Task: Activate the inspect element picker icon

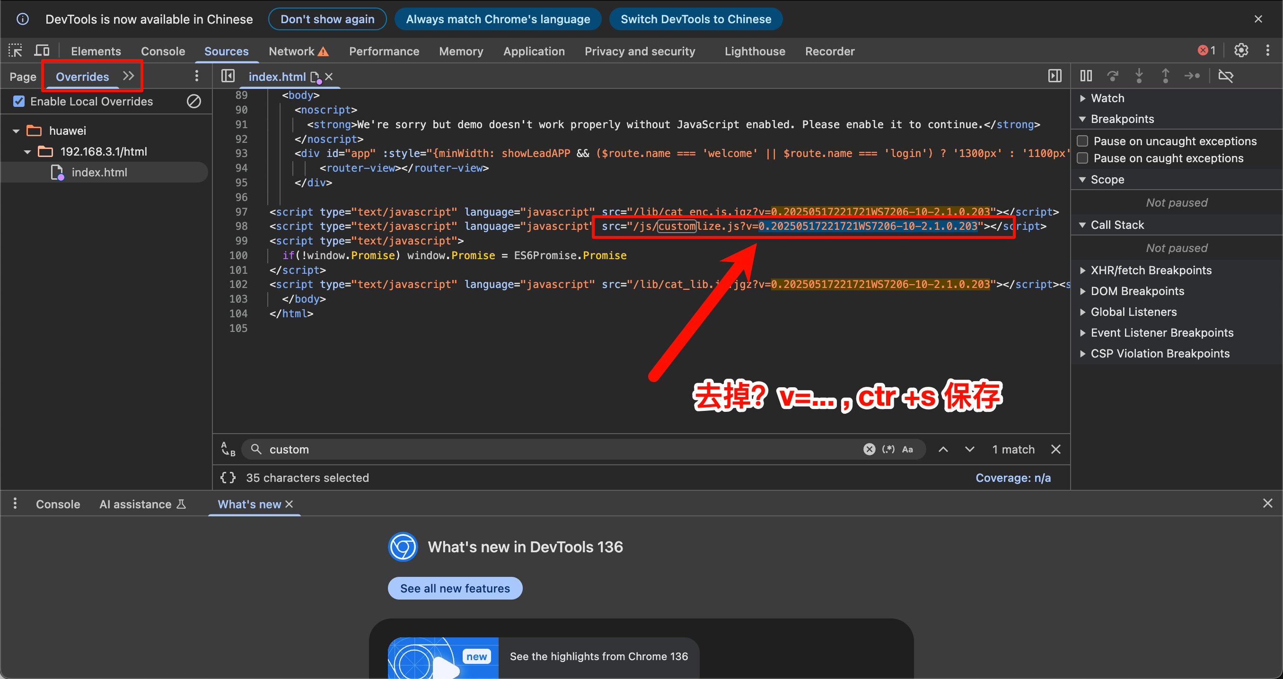Action: tap(16, 51)
